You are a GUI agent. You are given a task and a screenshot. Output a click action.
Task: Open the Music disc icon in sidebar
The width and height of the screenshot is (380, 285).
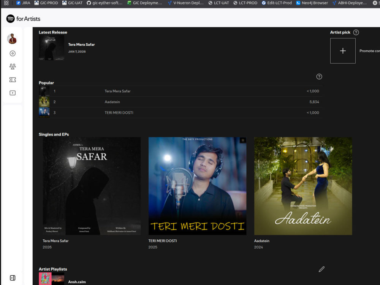click(13, 53)
